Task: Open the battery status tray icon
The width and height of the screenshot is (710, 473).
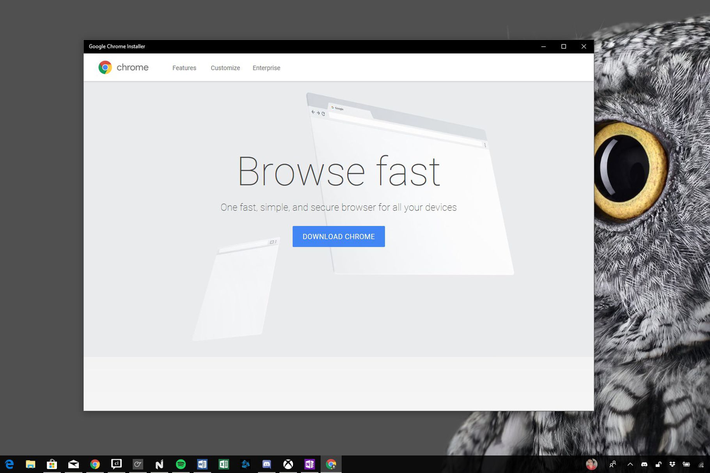Action: coord(686,464)
